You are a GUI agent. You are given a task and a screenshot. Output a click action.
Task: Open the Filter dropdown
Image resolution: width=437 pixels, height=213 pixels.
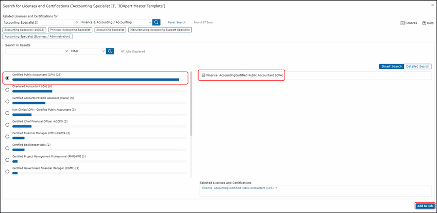coord(103,51)
